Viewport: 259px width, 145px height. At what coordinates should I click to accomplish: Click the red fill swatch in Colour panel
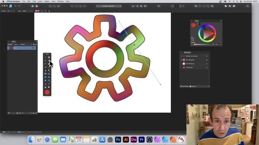(x=193, y=25)
